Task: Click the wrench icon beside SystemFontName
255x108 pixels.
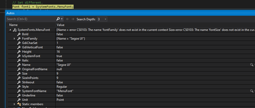Action: coord(19,91)
